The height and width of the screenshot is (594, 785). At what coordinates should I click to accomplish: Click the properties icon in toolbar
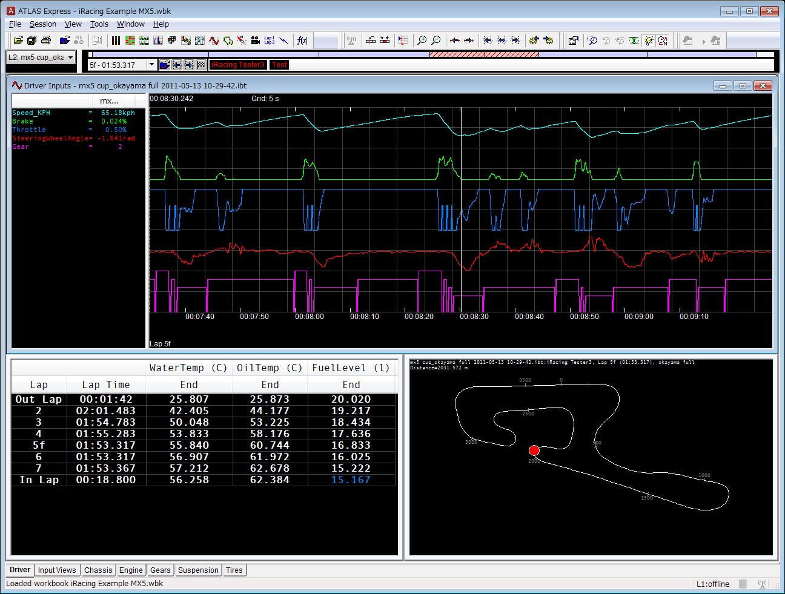click(574, 41)
